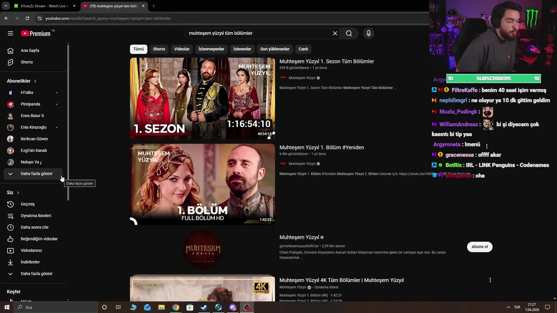Open Enes Batur S channel
This screenshot has height=313, width=557.
coord(33,116)
